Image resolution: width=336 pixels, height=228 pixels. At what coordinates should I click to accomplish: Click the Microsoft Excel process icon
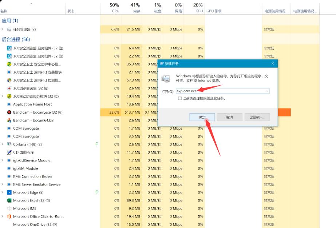(9, 200)
